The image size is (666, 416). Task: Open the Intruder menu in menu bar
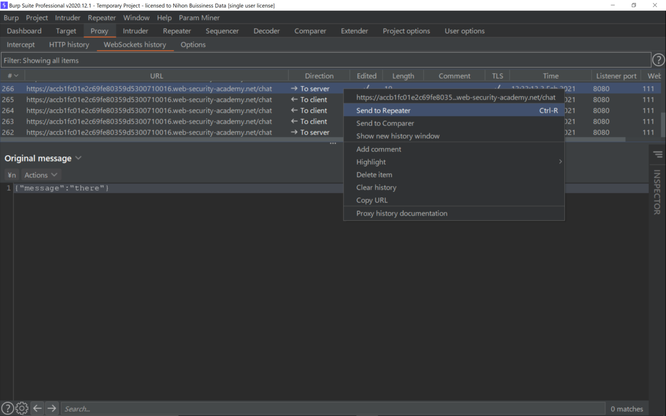[68, 18]
